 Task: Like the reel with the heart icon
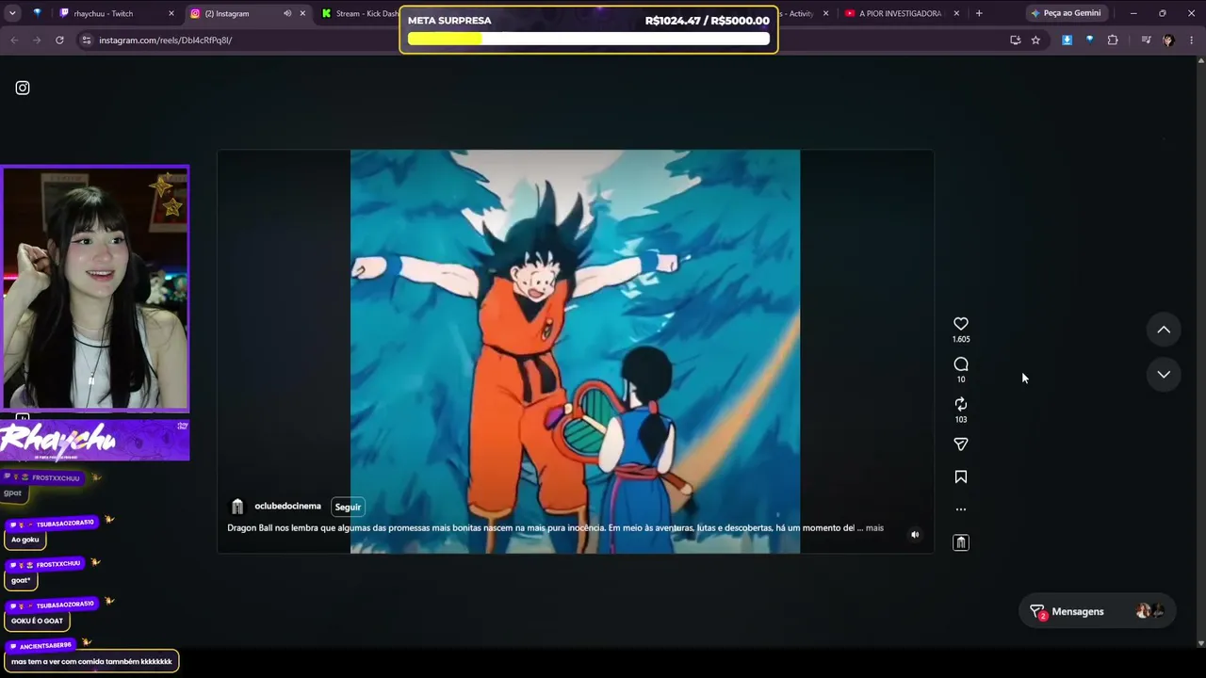point(961,324)
